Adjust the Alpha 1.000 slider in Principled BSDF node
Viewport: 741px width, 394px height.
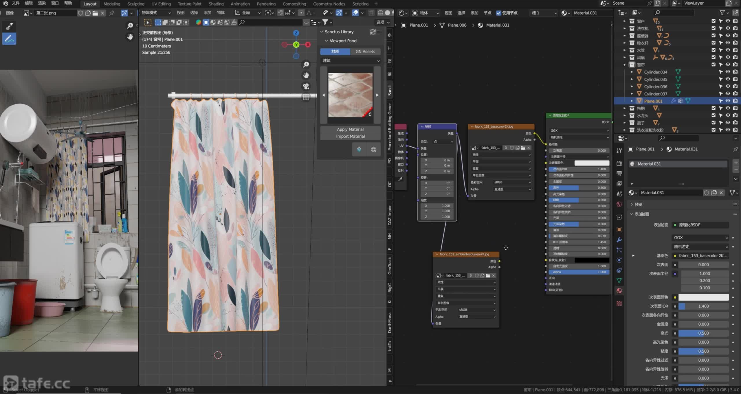pyautogui.click(x=579, y=272)
